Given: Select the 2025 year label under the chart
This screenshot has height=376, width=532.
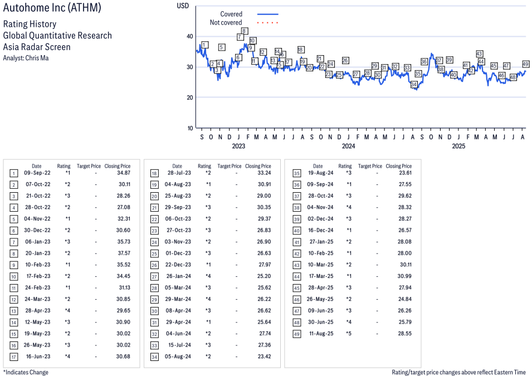Looking at the screenshot, I should pos(458,147).
